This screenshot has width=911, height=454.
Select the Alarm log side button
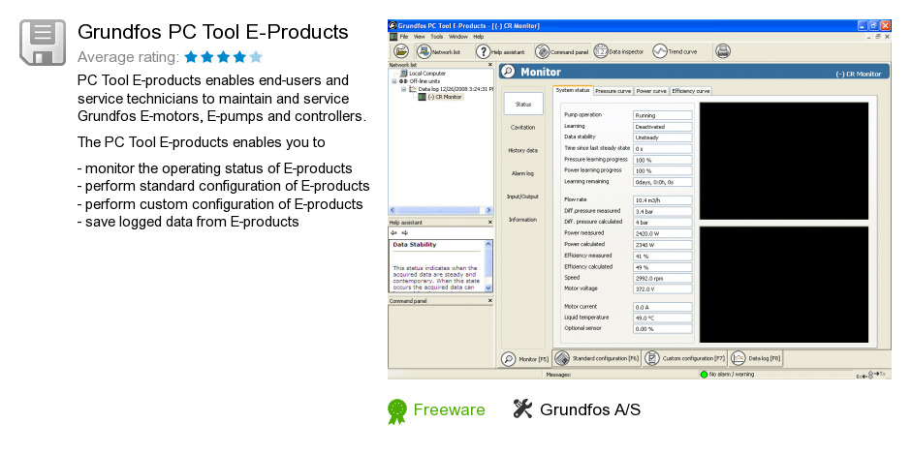(x=523, y=173)
